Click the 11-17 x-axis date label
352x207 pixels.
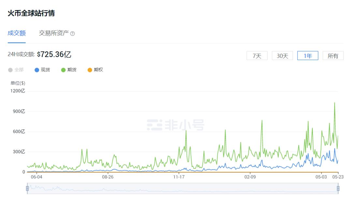(x=179, y=177)
